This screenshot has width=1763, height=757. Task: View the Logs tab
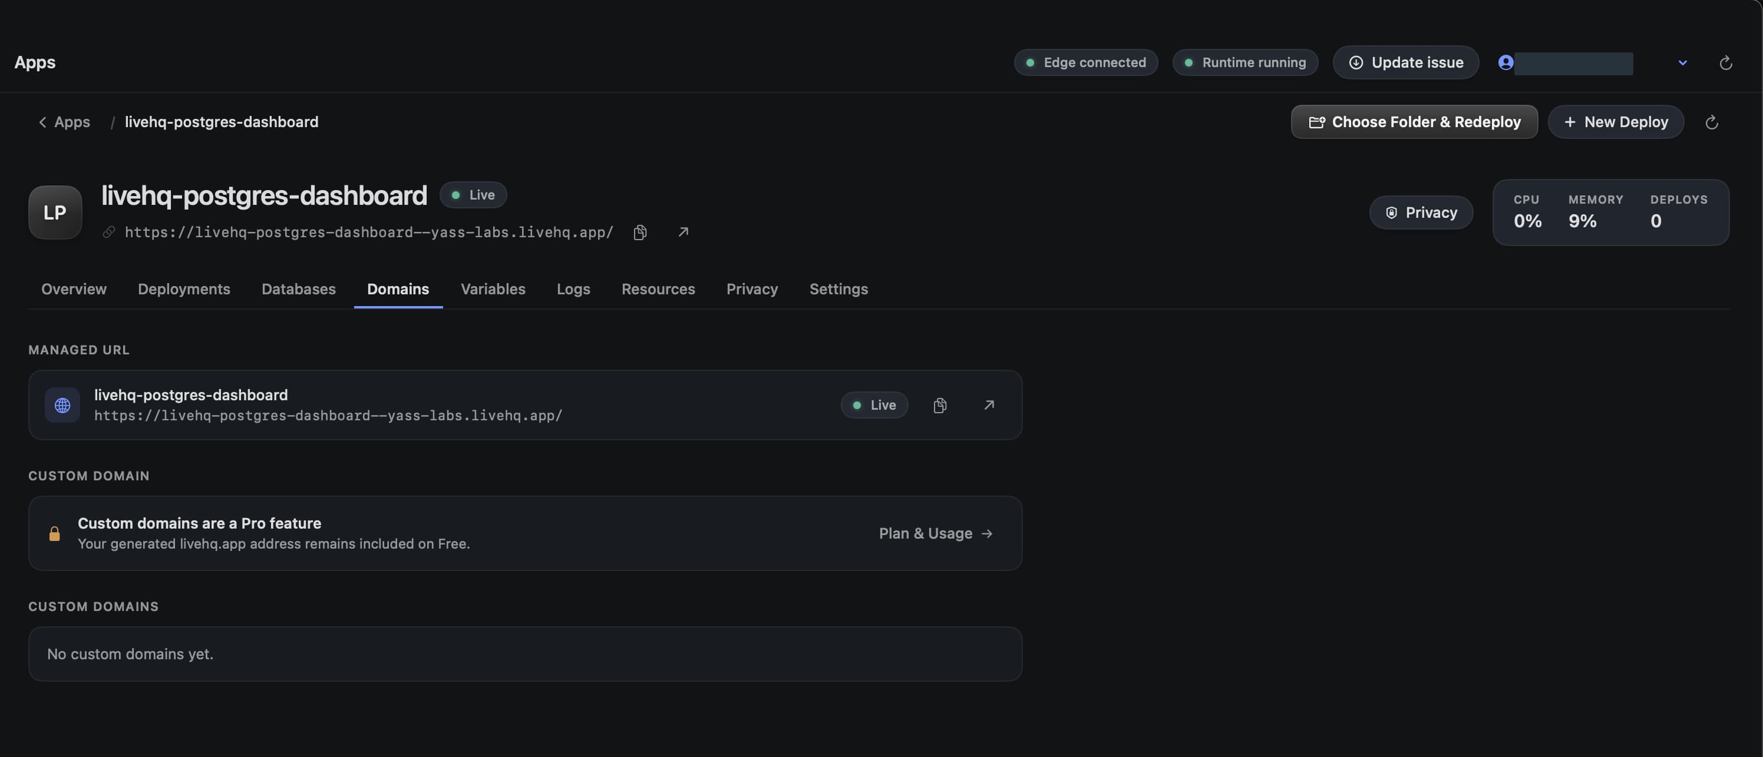(573, 289)
